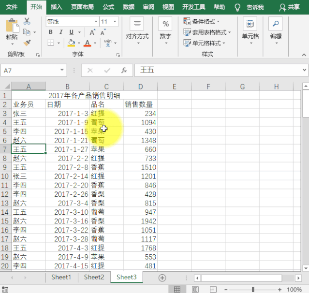Screen dimensions: 309x293
Task: Click the Insert Function fx icon
Action: (x=124, y=70)
